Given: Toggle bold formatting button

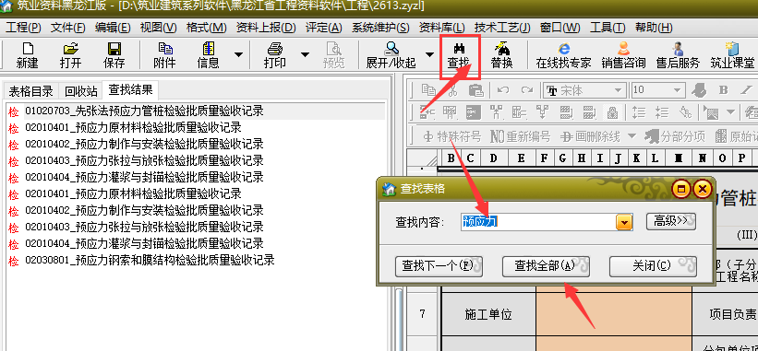Looking at the screenshot, I should point(723,90).
